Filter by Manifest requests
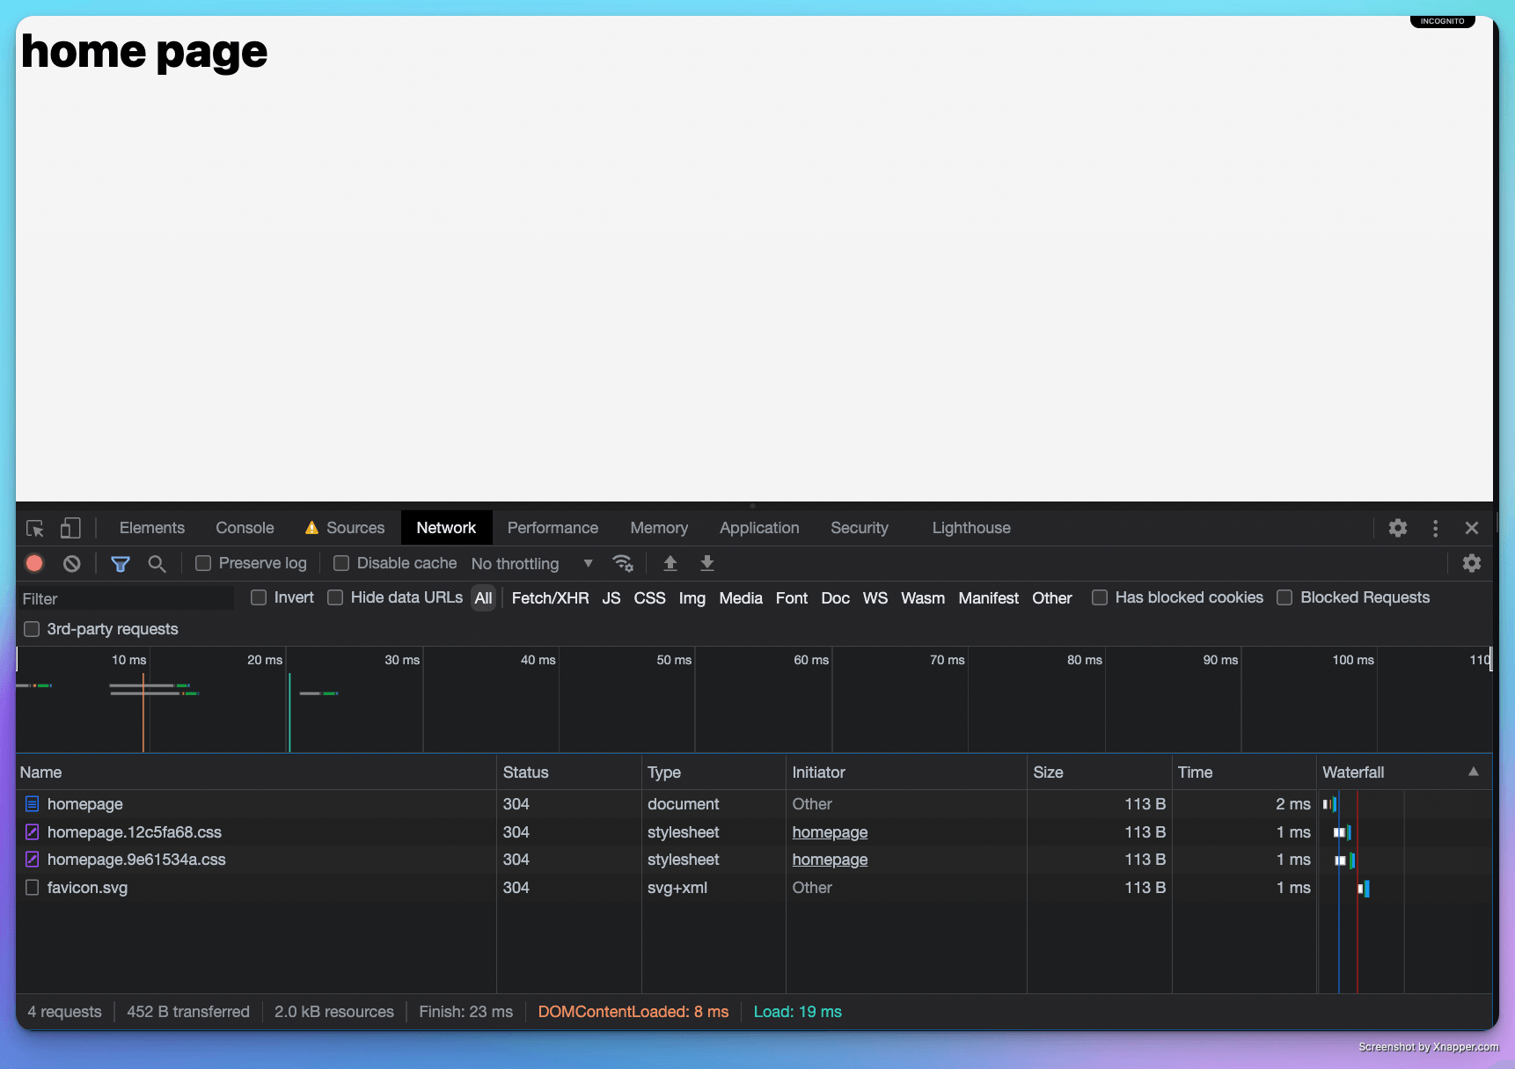The width and height of the screenshot is (1515, 1069). tap(989, 598)
